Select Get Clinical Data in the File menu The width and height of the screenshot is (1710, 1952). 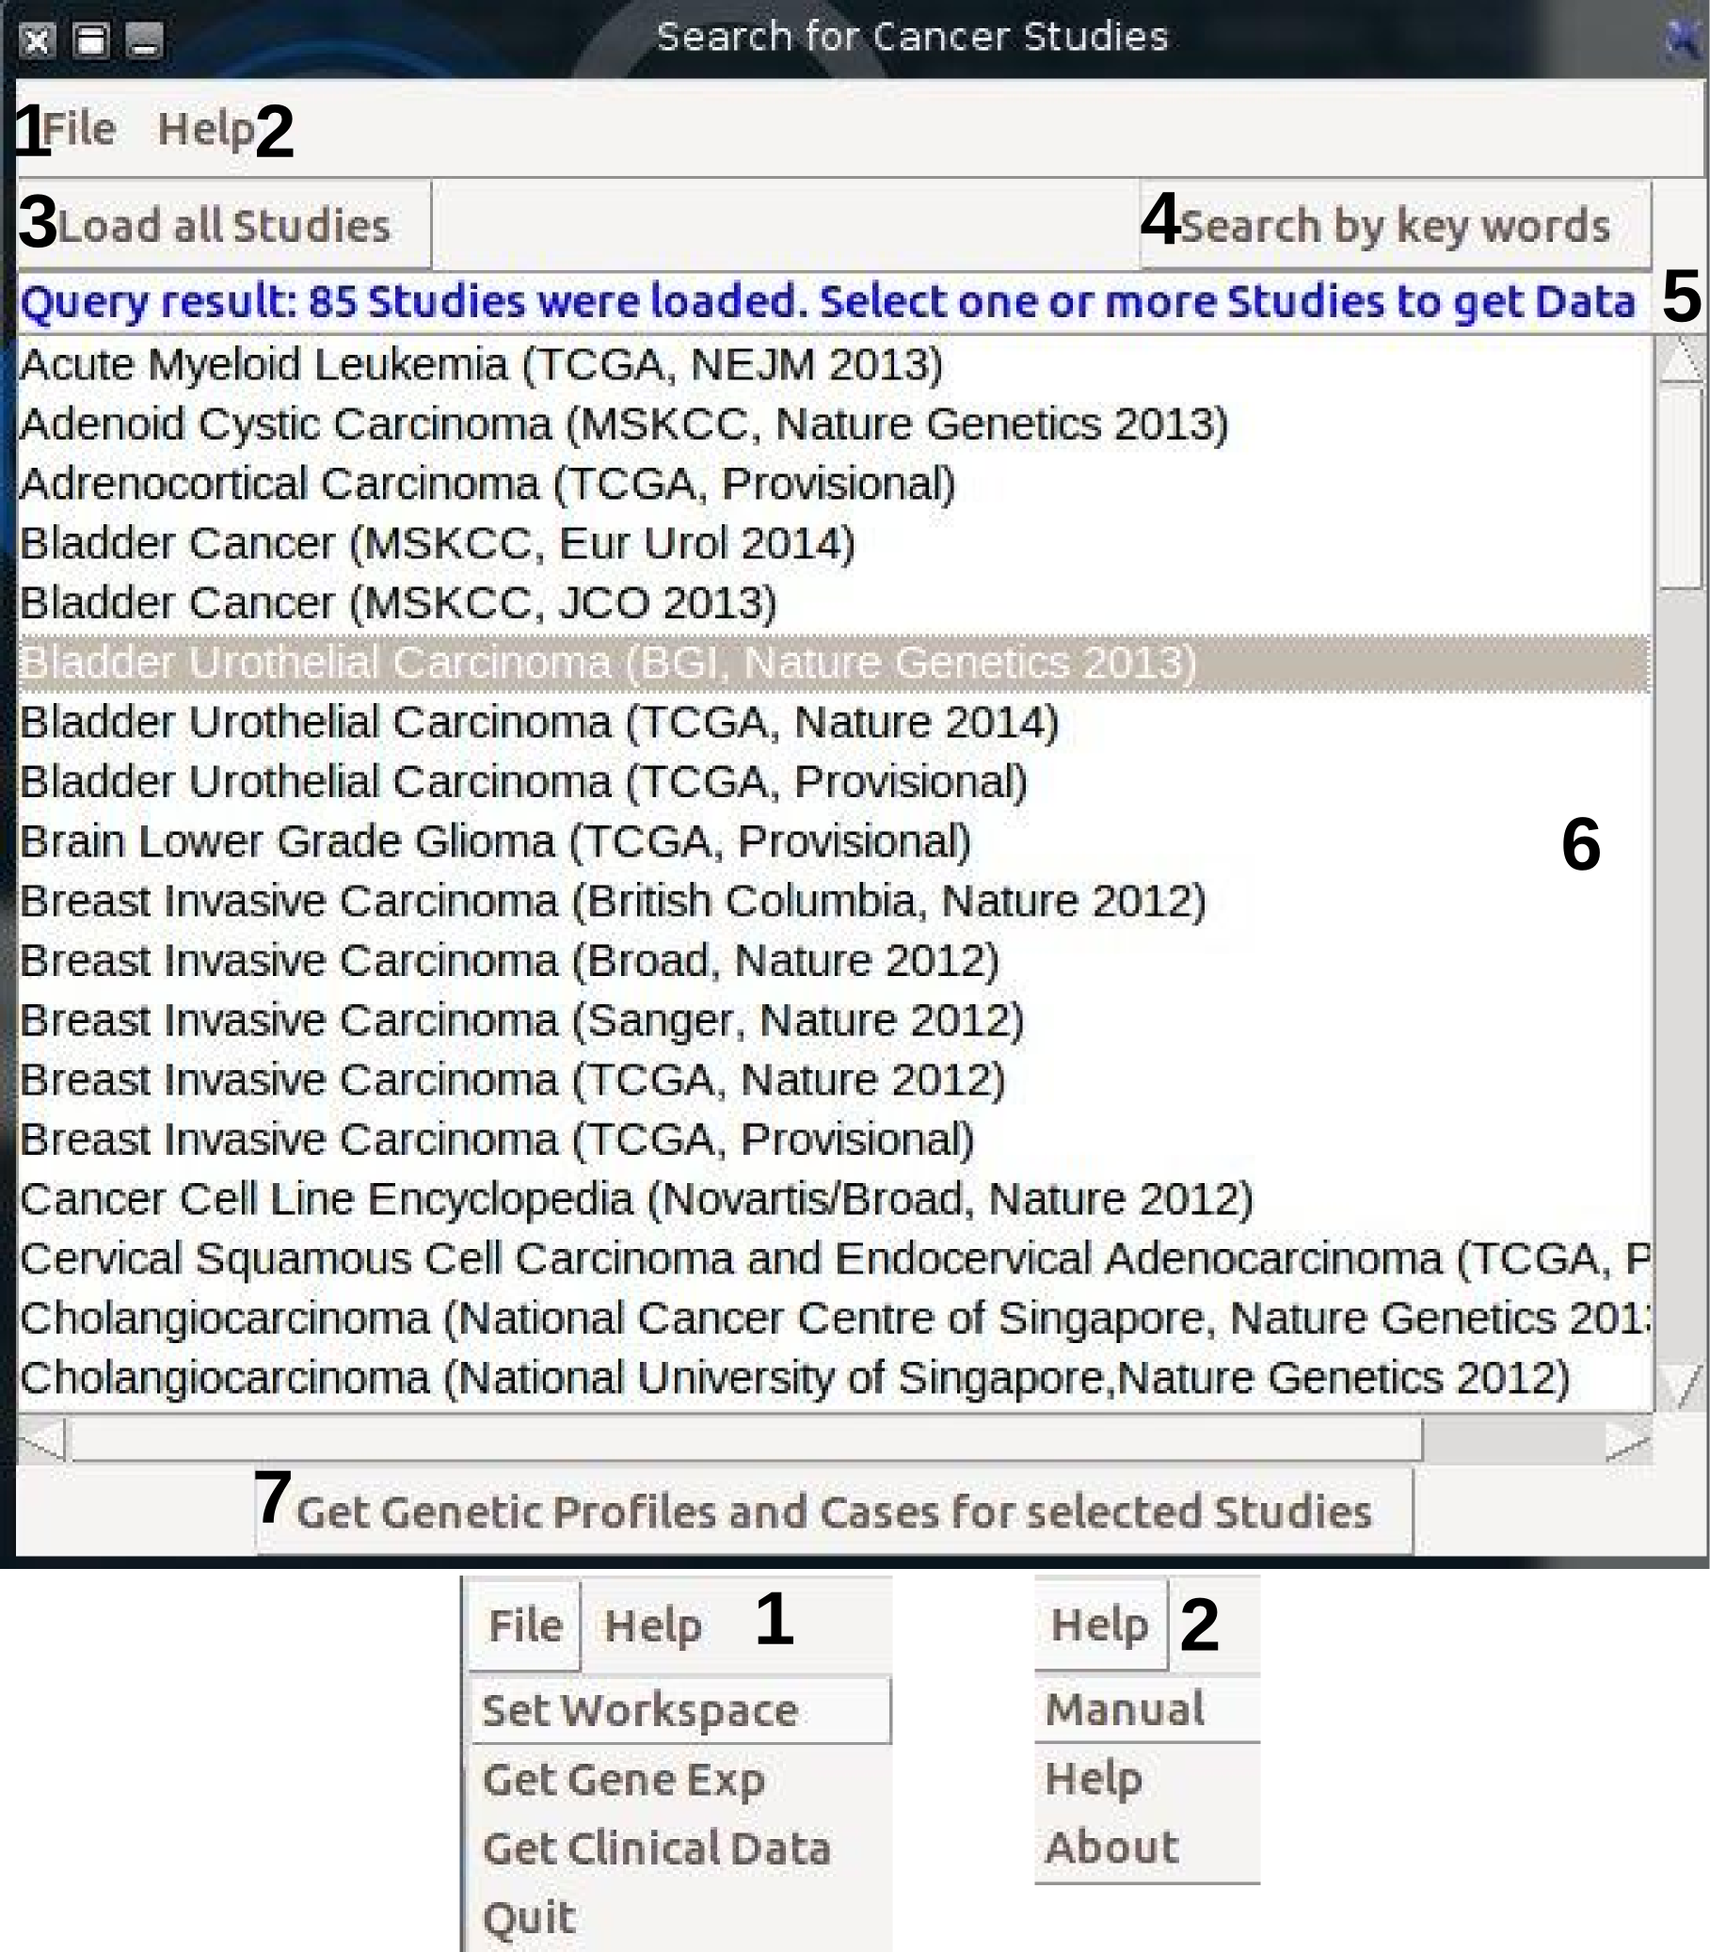tap(657, 1848)
